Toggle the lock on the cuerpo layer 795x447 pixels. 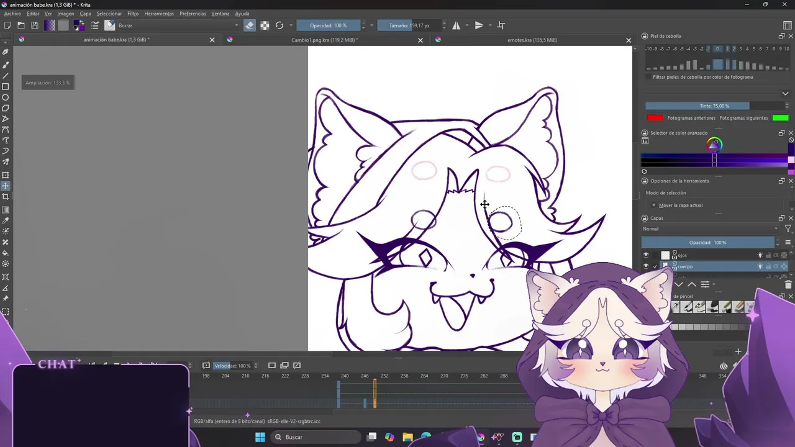coord(768,266)
